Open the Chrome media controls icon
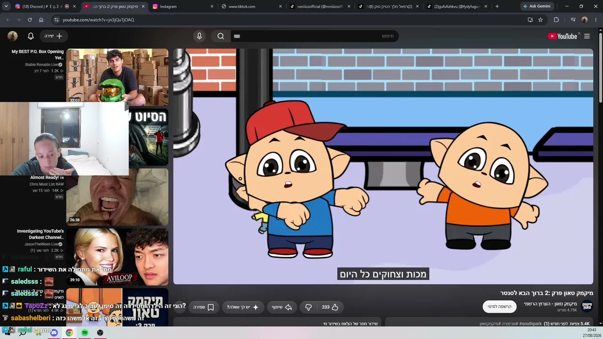 tap(573, 20)
